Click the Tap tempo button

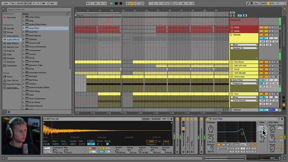pyautogui.click(x=13, y=3)
